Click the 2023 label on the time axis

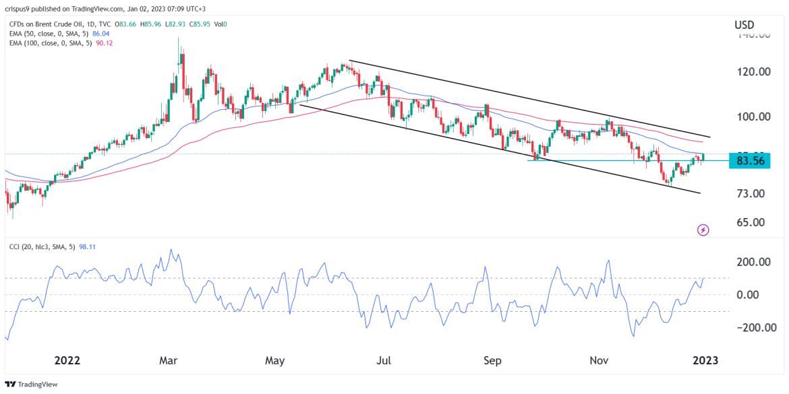point(705,360)
